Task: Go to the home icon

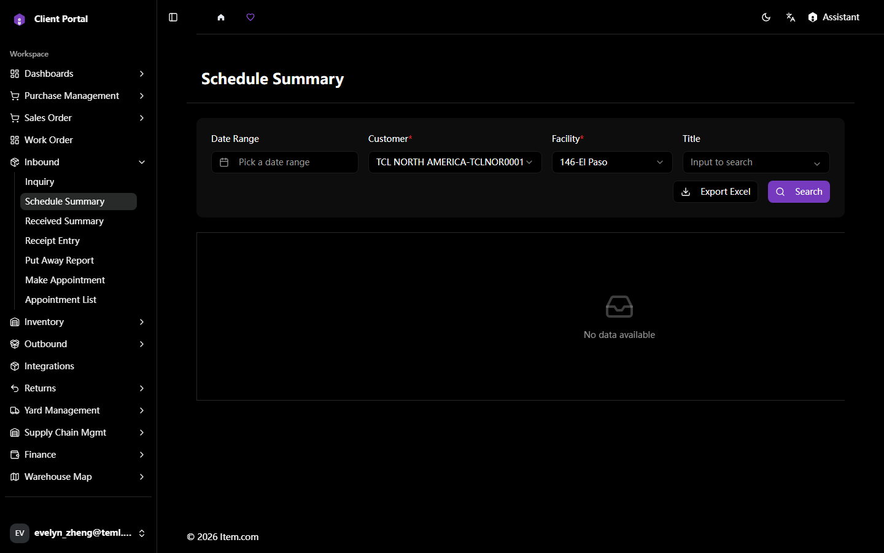Action: click(221, 17)
